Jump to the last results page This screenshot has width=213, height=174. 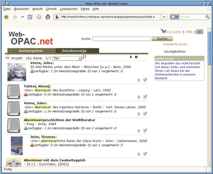point(136,57)
